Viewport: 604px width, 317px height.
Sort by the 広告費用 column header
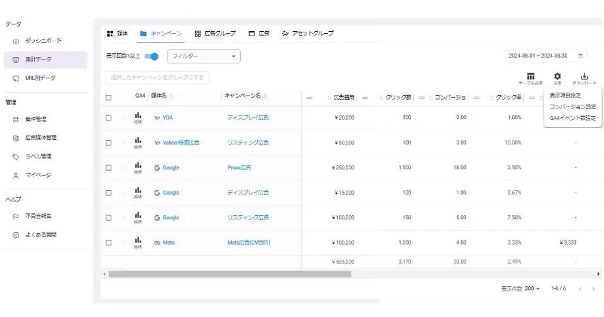[344, 97]
